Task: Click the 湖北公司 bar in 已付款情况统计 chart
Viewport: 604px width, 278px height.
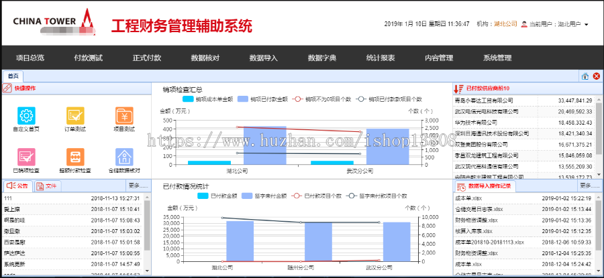Action: (x=240, y=241)
